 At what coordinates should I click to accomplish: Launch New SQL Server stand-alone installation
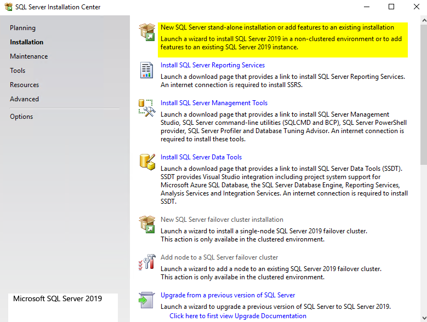tap(277, 27)
